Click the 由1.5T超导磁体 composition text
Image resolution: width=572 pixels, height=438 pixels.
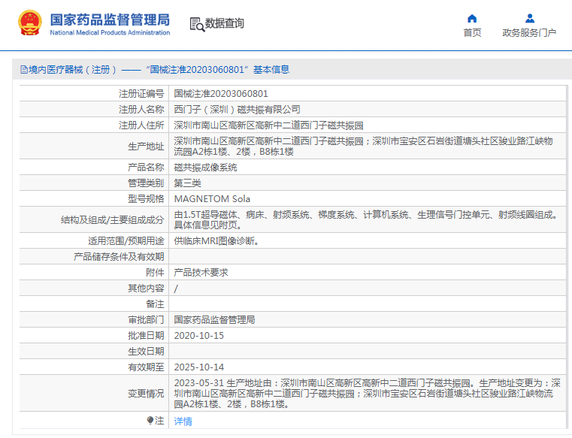pos(366,220)
